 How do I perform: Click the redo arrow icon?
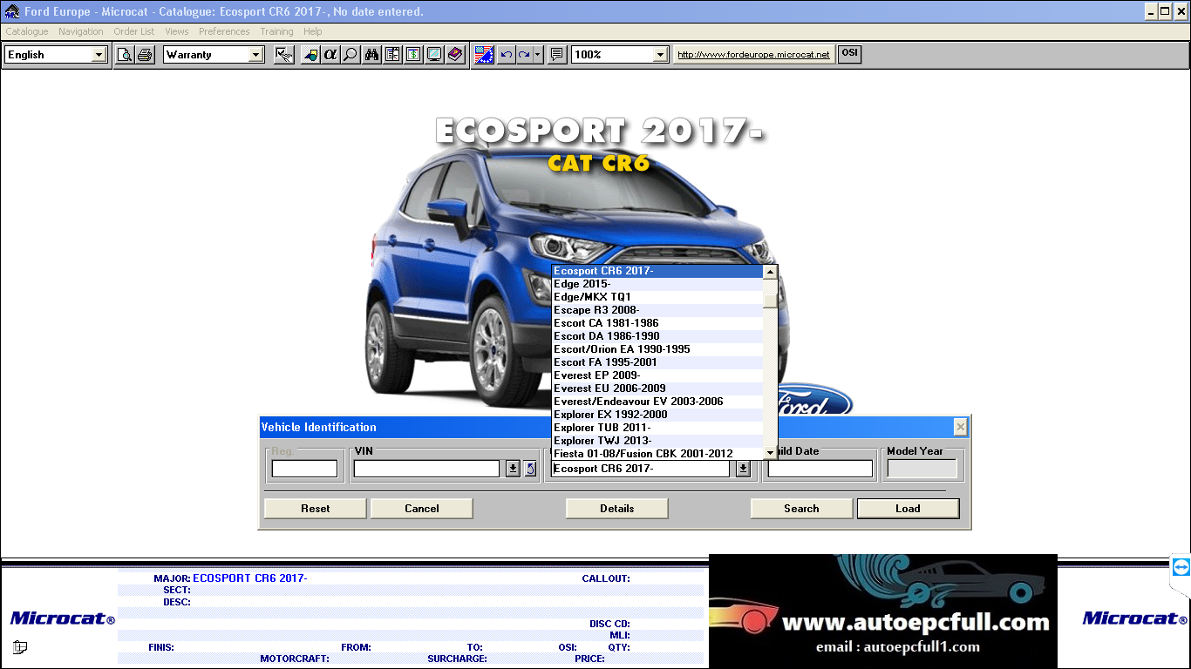pyautogui.click(x=524, y=55)
